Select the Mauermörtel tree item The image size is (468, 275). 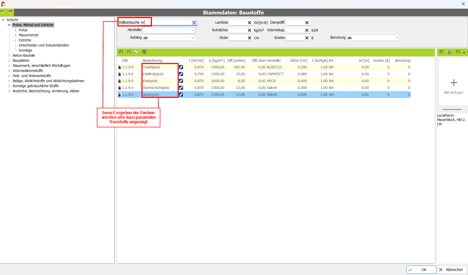[x=29, y=35]
